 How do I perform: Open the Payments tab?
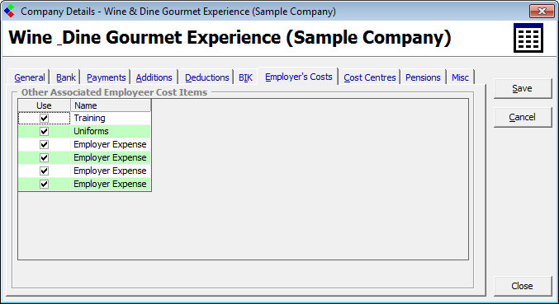point(107,77)
